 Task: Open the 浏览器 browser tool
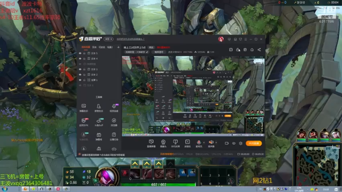tap(114, 122)
